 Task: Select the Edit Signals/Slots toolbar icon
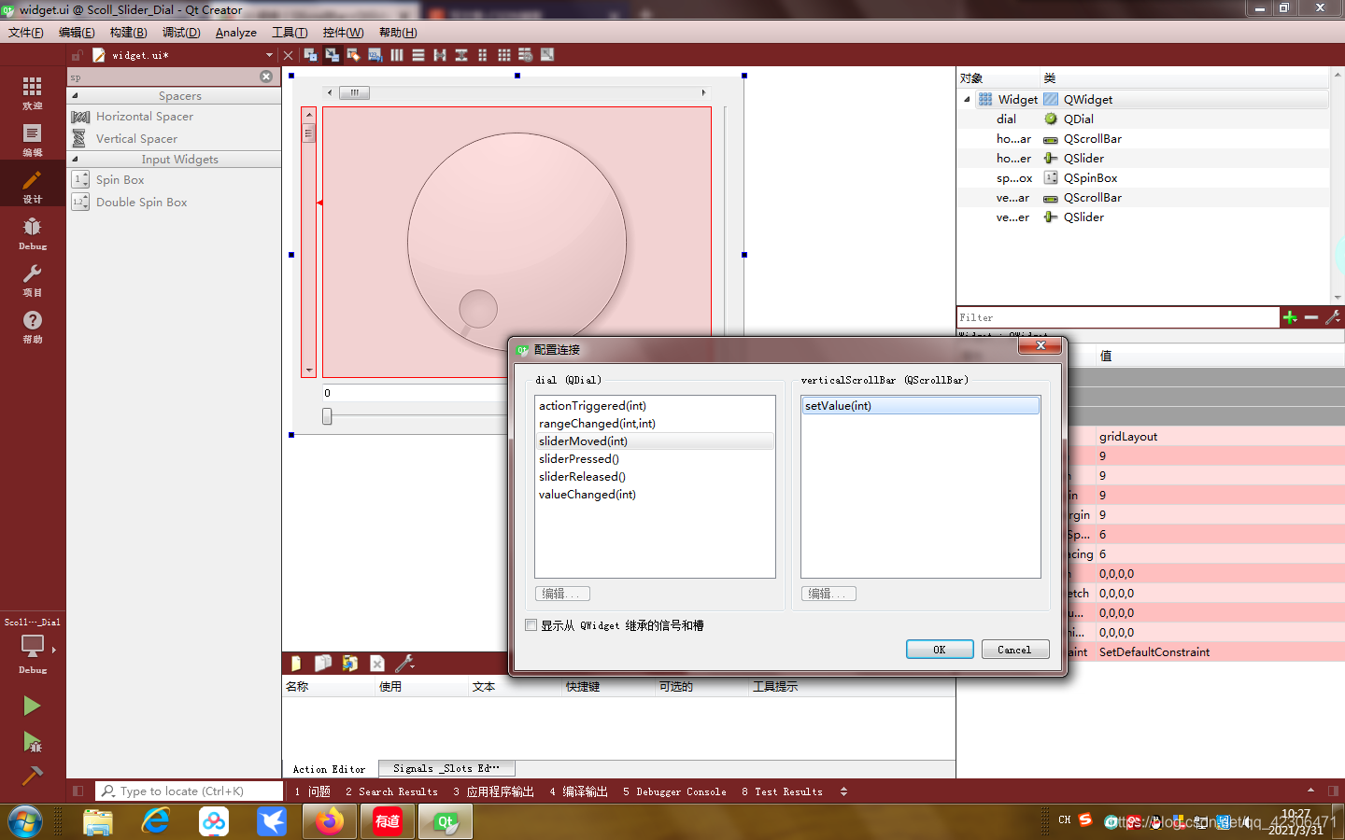[x=333, y=55]
